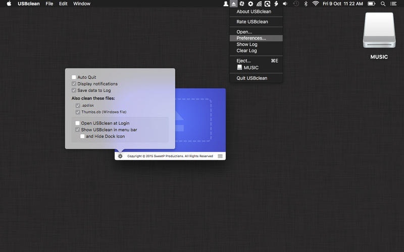404x252 pixels.
Task: Click the MUSIC drive icon in the Eject menu
Action: pyautogui.click(x=239, y=68)
